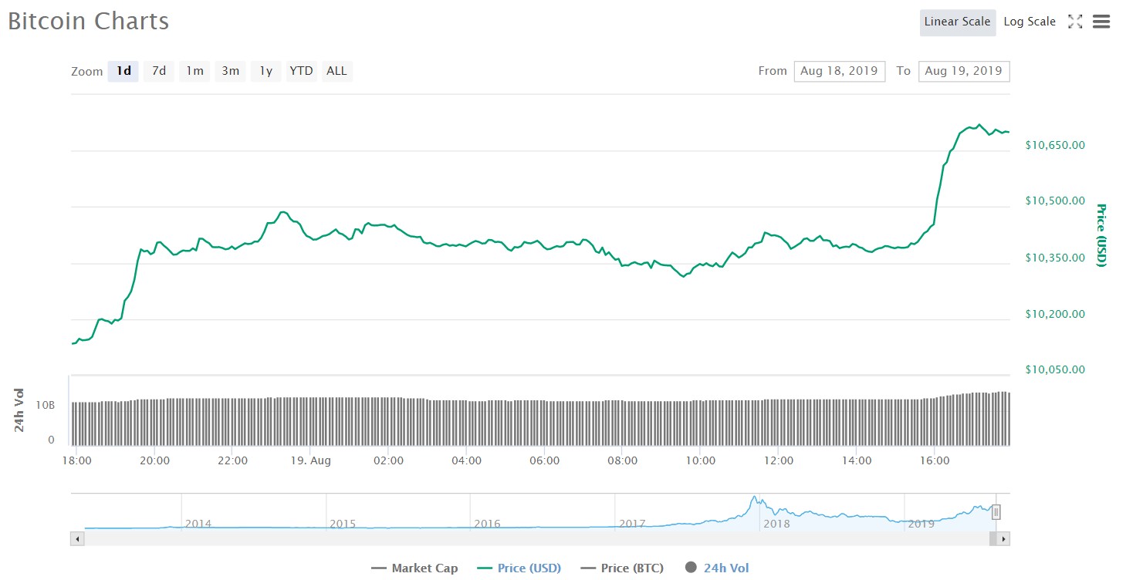Image resolution: width=1126 pixels, height=580 pixels.
Task: Toggle the Market Cap series legend
Action: 414,568
